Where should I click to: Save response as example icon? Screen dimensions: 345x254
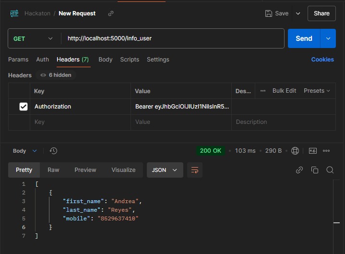(x=313, y=151)
